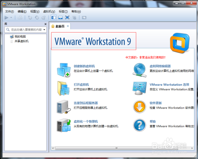Click the 虚拟化一个物理机 link
Image resolution: width=198 pixels, height=159 pixels.
86,121
